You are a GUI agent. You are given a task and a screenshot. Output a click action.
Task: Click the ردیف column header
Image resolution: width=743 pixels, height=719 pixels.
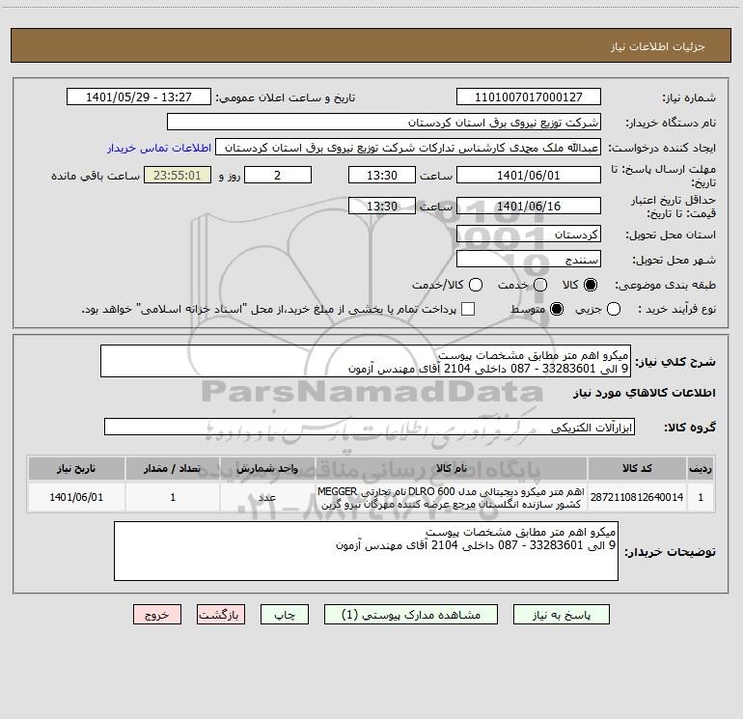(701, 468)
